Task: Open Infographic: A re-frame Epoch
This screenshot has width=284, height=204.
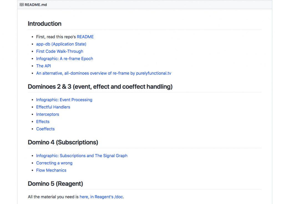Action: tap(64, 58)
